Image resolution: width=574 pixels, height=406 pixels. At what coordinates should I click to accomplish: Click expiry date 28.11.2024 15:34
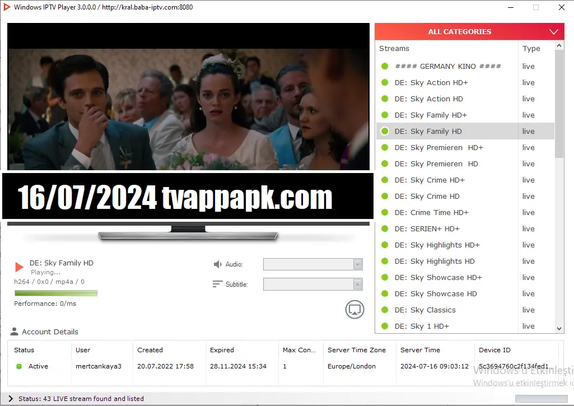[x=239, y=366]
